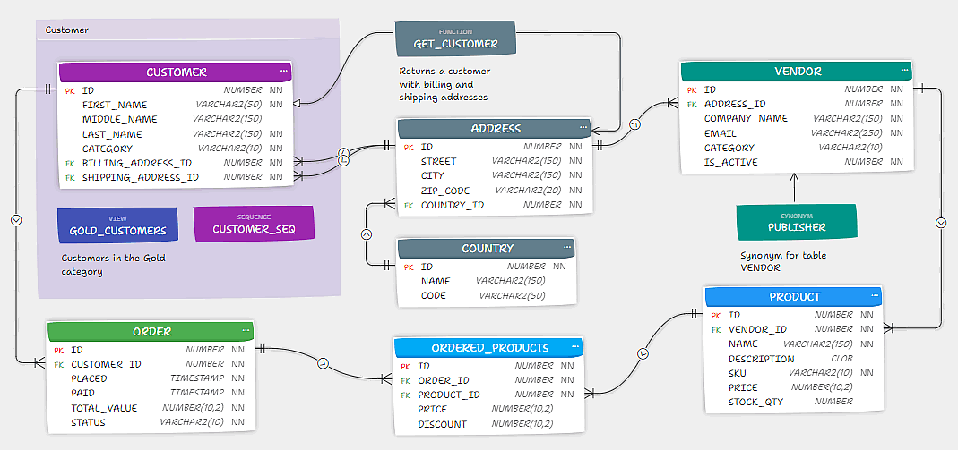The image size is (958, 450).
Task: Select the ZIP_CODE column row
Action: point(495,191)
